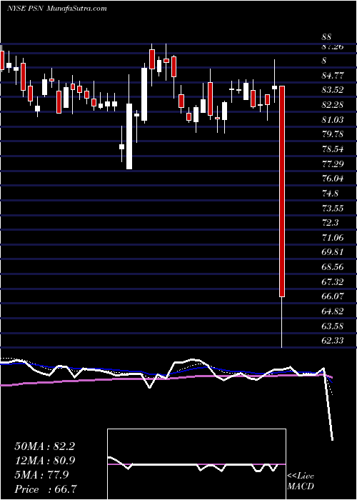Click the 64.82 price axis label
Image resolution: width=357 pixels, height=500 pixels.
point(333,311)
